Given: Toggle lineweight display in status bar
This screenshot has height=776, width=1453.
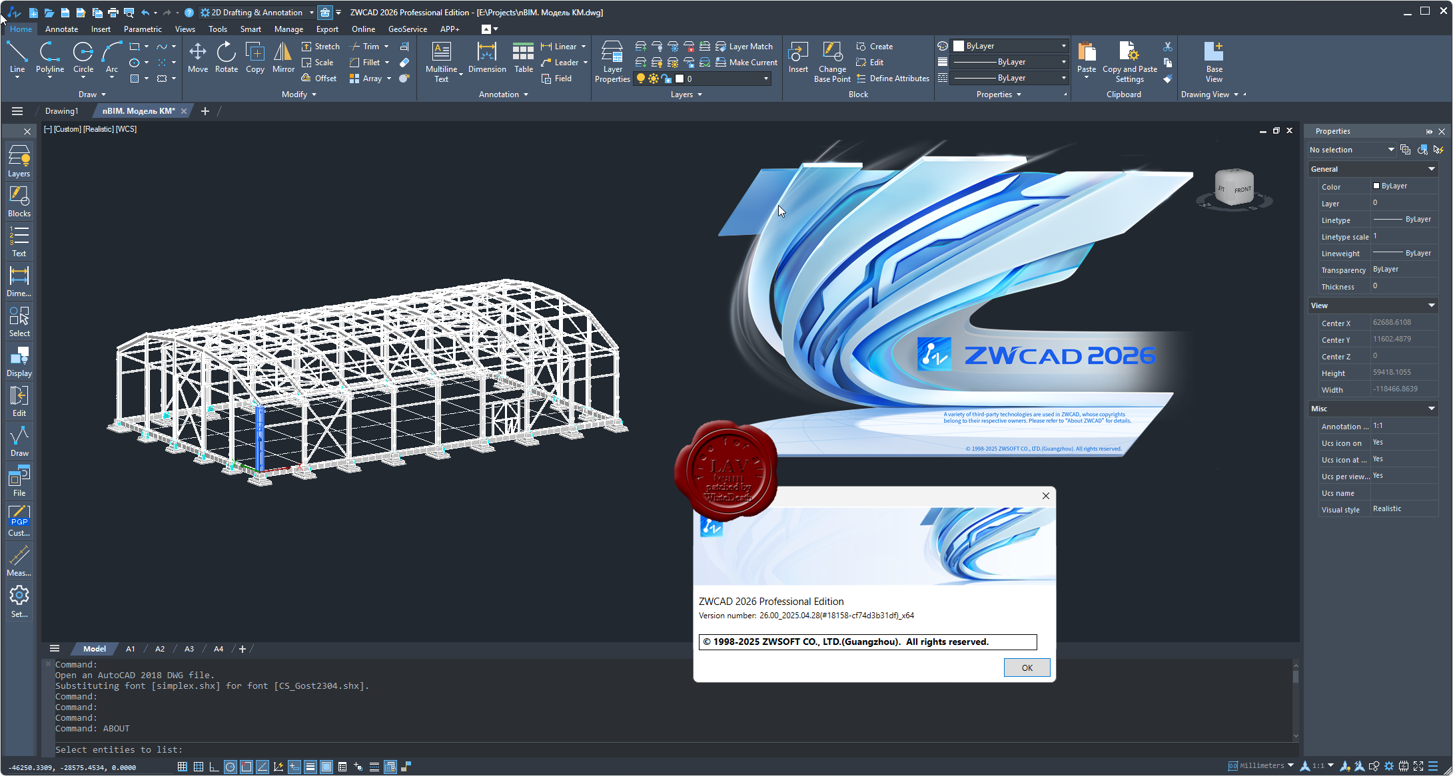Looking at the screenshot, I should [310, 767].
